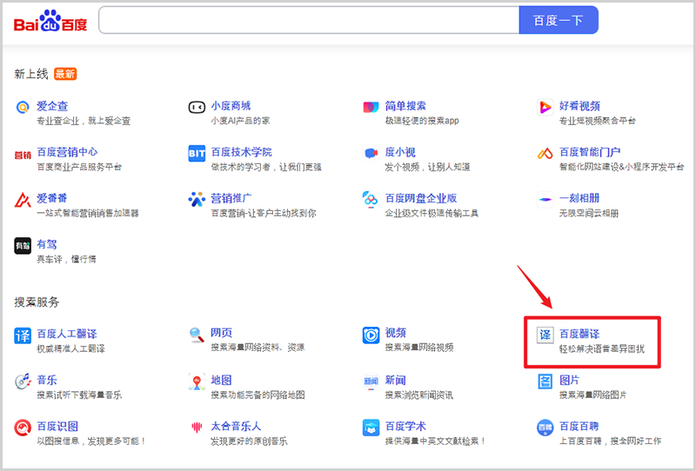696x471 pixels.
Task: Click the 音乐 disc icon
Action: pos(23,381)
